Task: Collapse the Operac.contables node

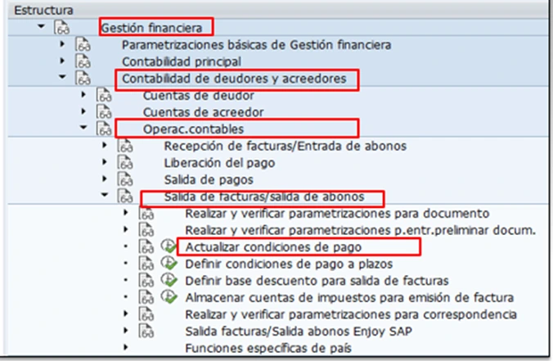Action: coord(83,128)
